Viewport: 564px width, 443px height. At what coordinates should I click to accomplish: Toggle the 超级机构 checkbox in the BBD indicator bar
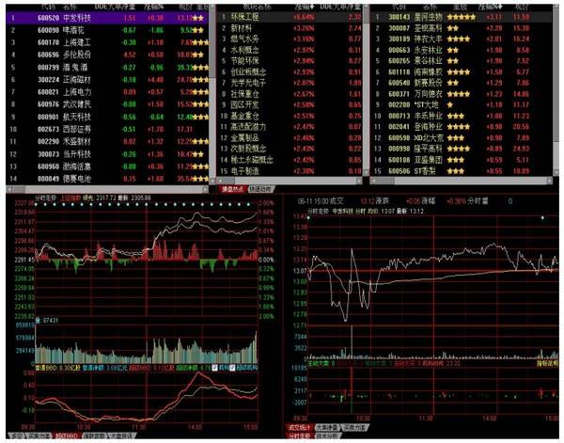pyautogui.click(x=232, y=368)
